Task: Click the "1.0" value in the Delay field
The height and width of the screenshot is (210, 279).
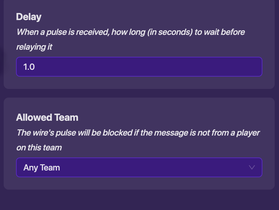Action: [x=29, y=67]
